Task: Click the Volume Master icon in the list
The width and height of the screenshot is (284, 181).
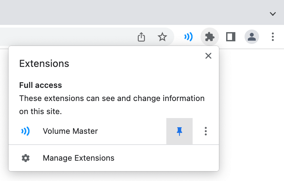Action: [26, 131]
